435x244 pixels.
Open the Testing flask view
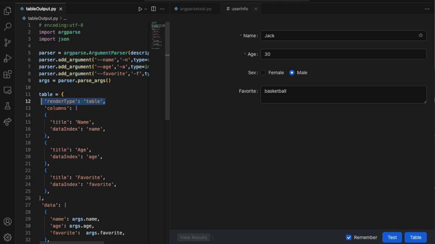[7, 106]
